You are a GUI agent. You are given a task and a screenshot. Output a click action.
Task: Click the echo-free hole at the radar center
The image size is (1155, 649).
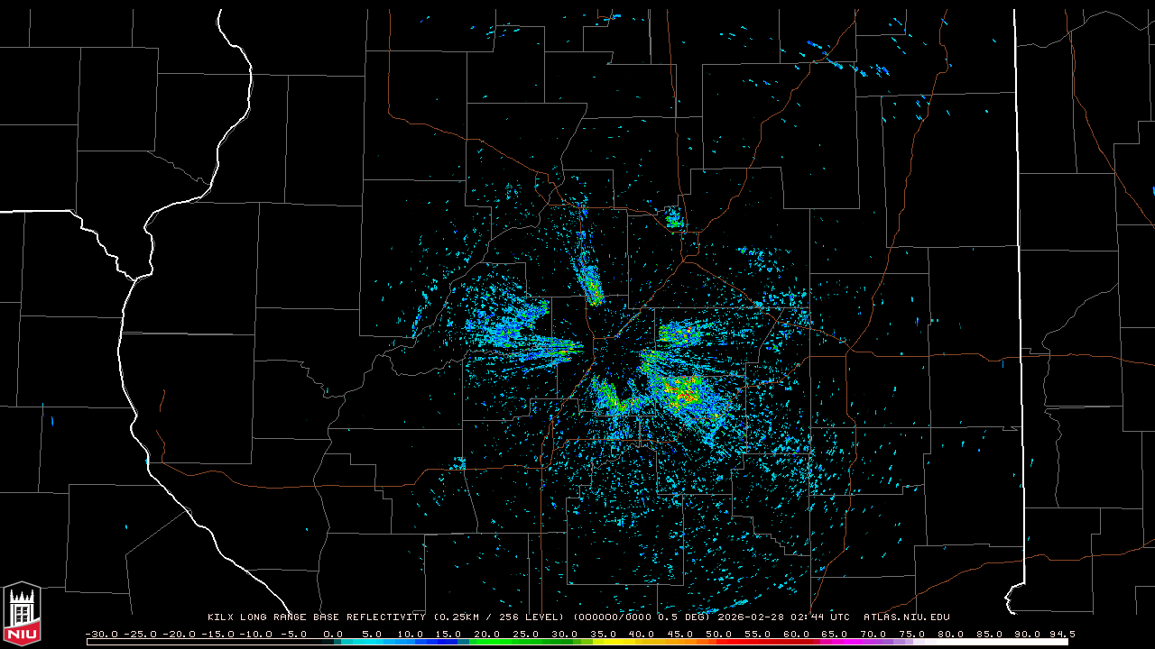pos(614,356)
